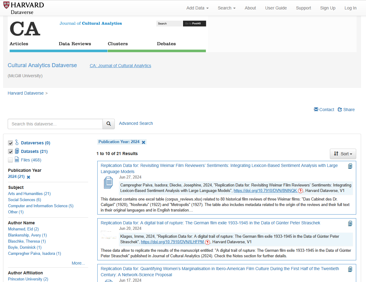This screenshot has width=366, height=282.
Task: Open DOI link 10.7910/DVN/8NINQK
Action: pyautogui.click(x=265, y=191)
